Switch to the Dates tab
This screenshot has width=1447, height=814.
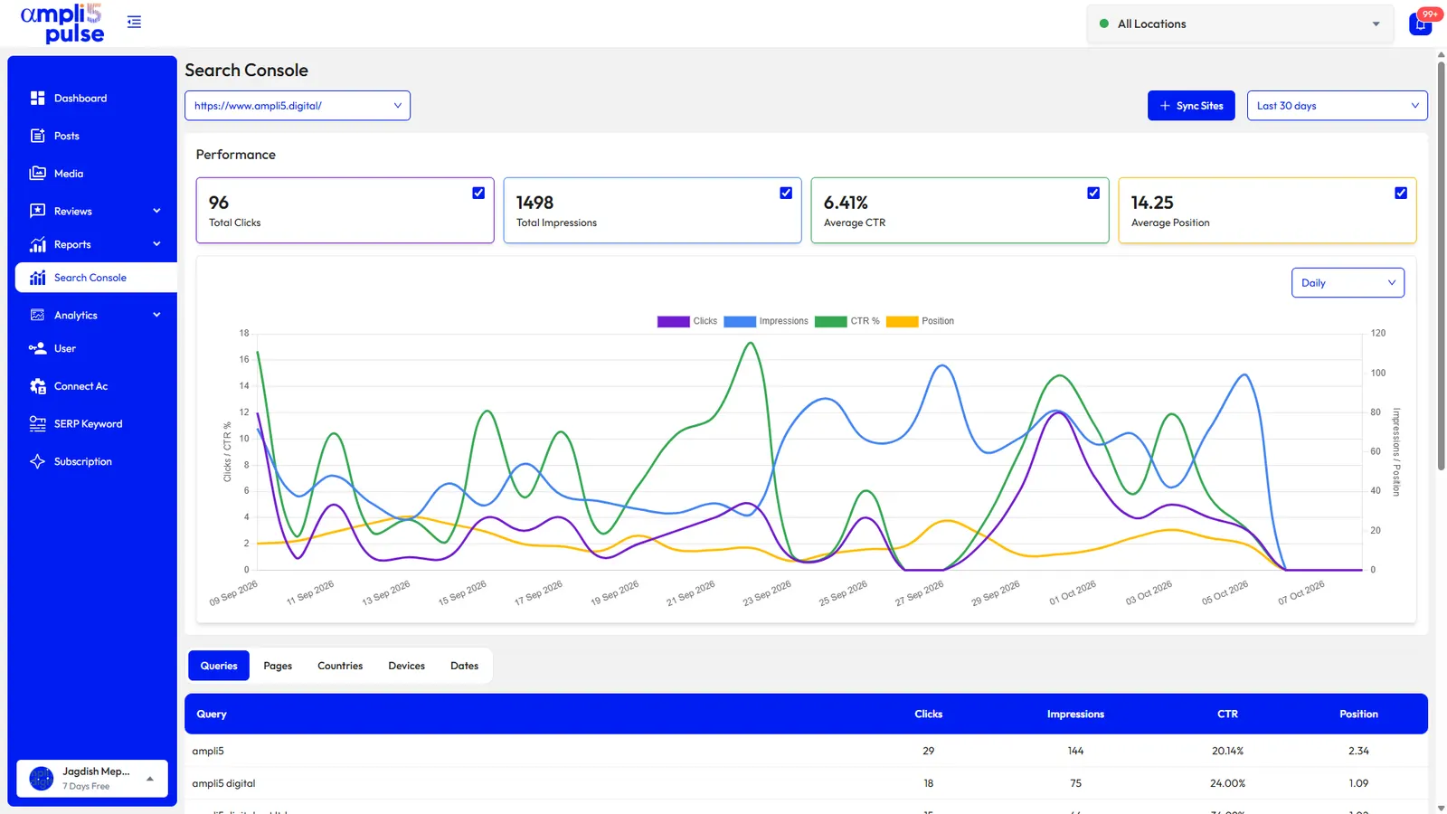pos(465,666)
